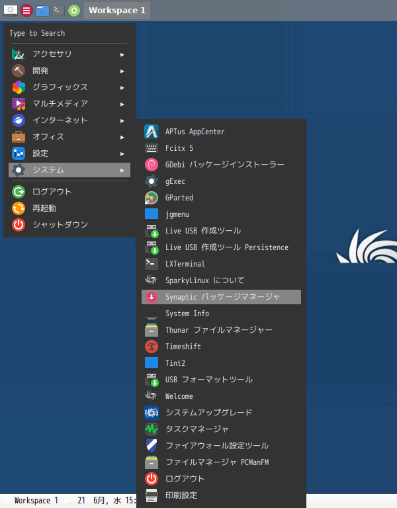Click the Synaptic package manager icon
Viewport: 397px width, 508px height.
(152, 297)
